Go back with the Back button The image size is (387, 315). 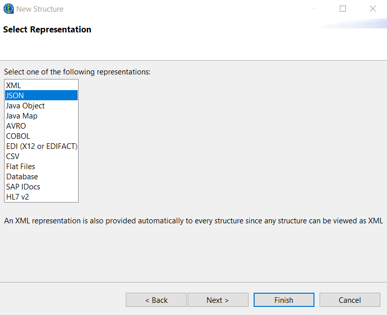click(x=156, y=300)
